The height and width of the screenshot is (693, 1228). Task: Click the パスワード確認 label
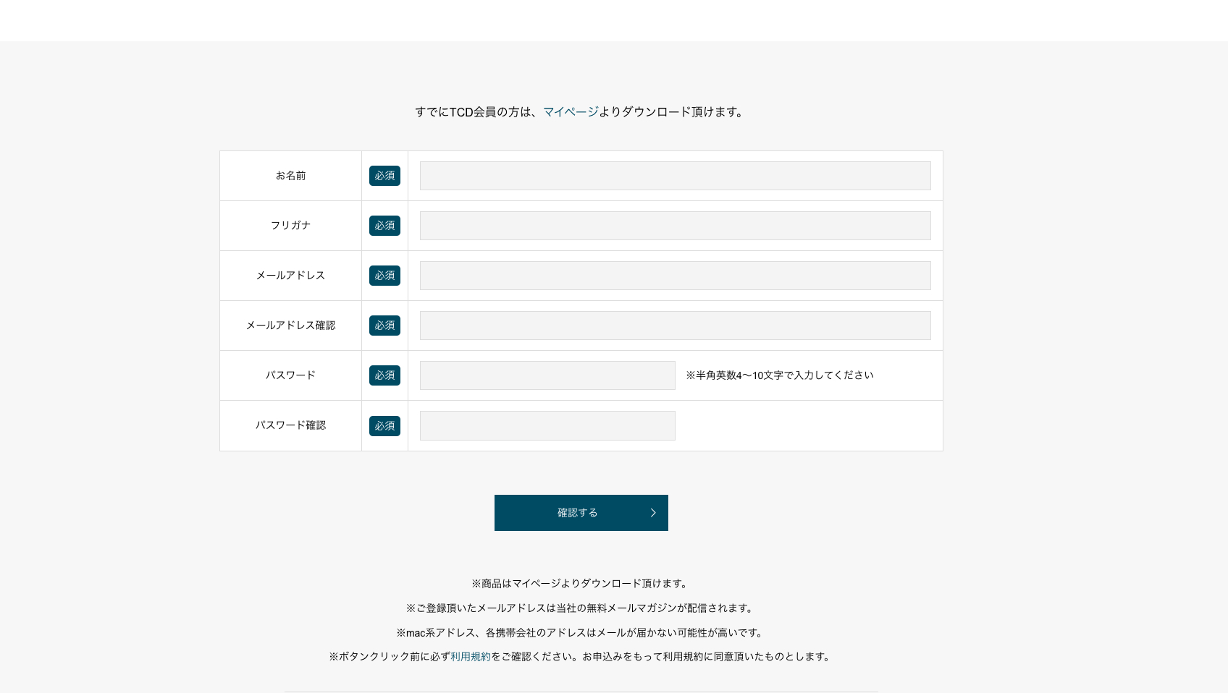290,425
